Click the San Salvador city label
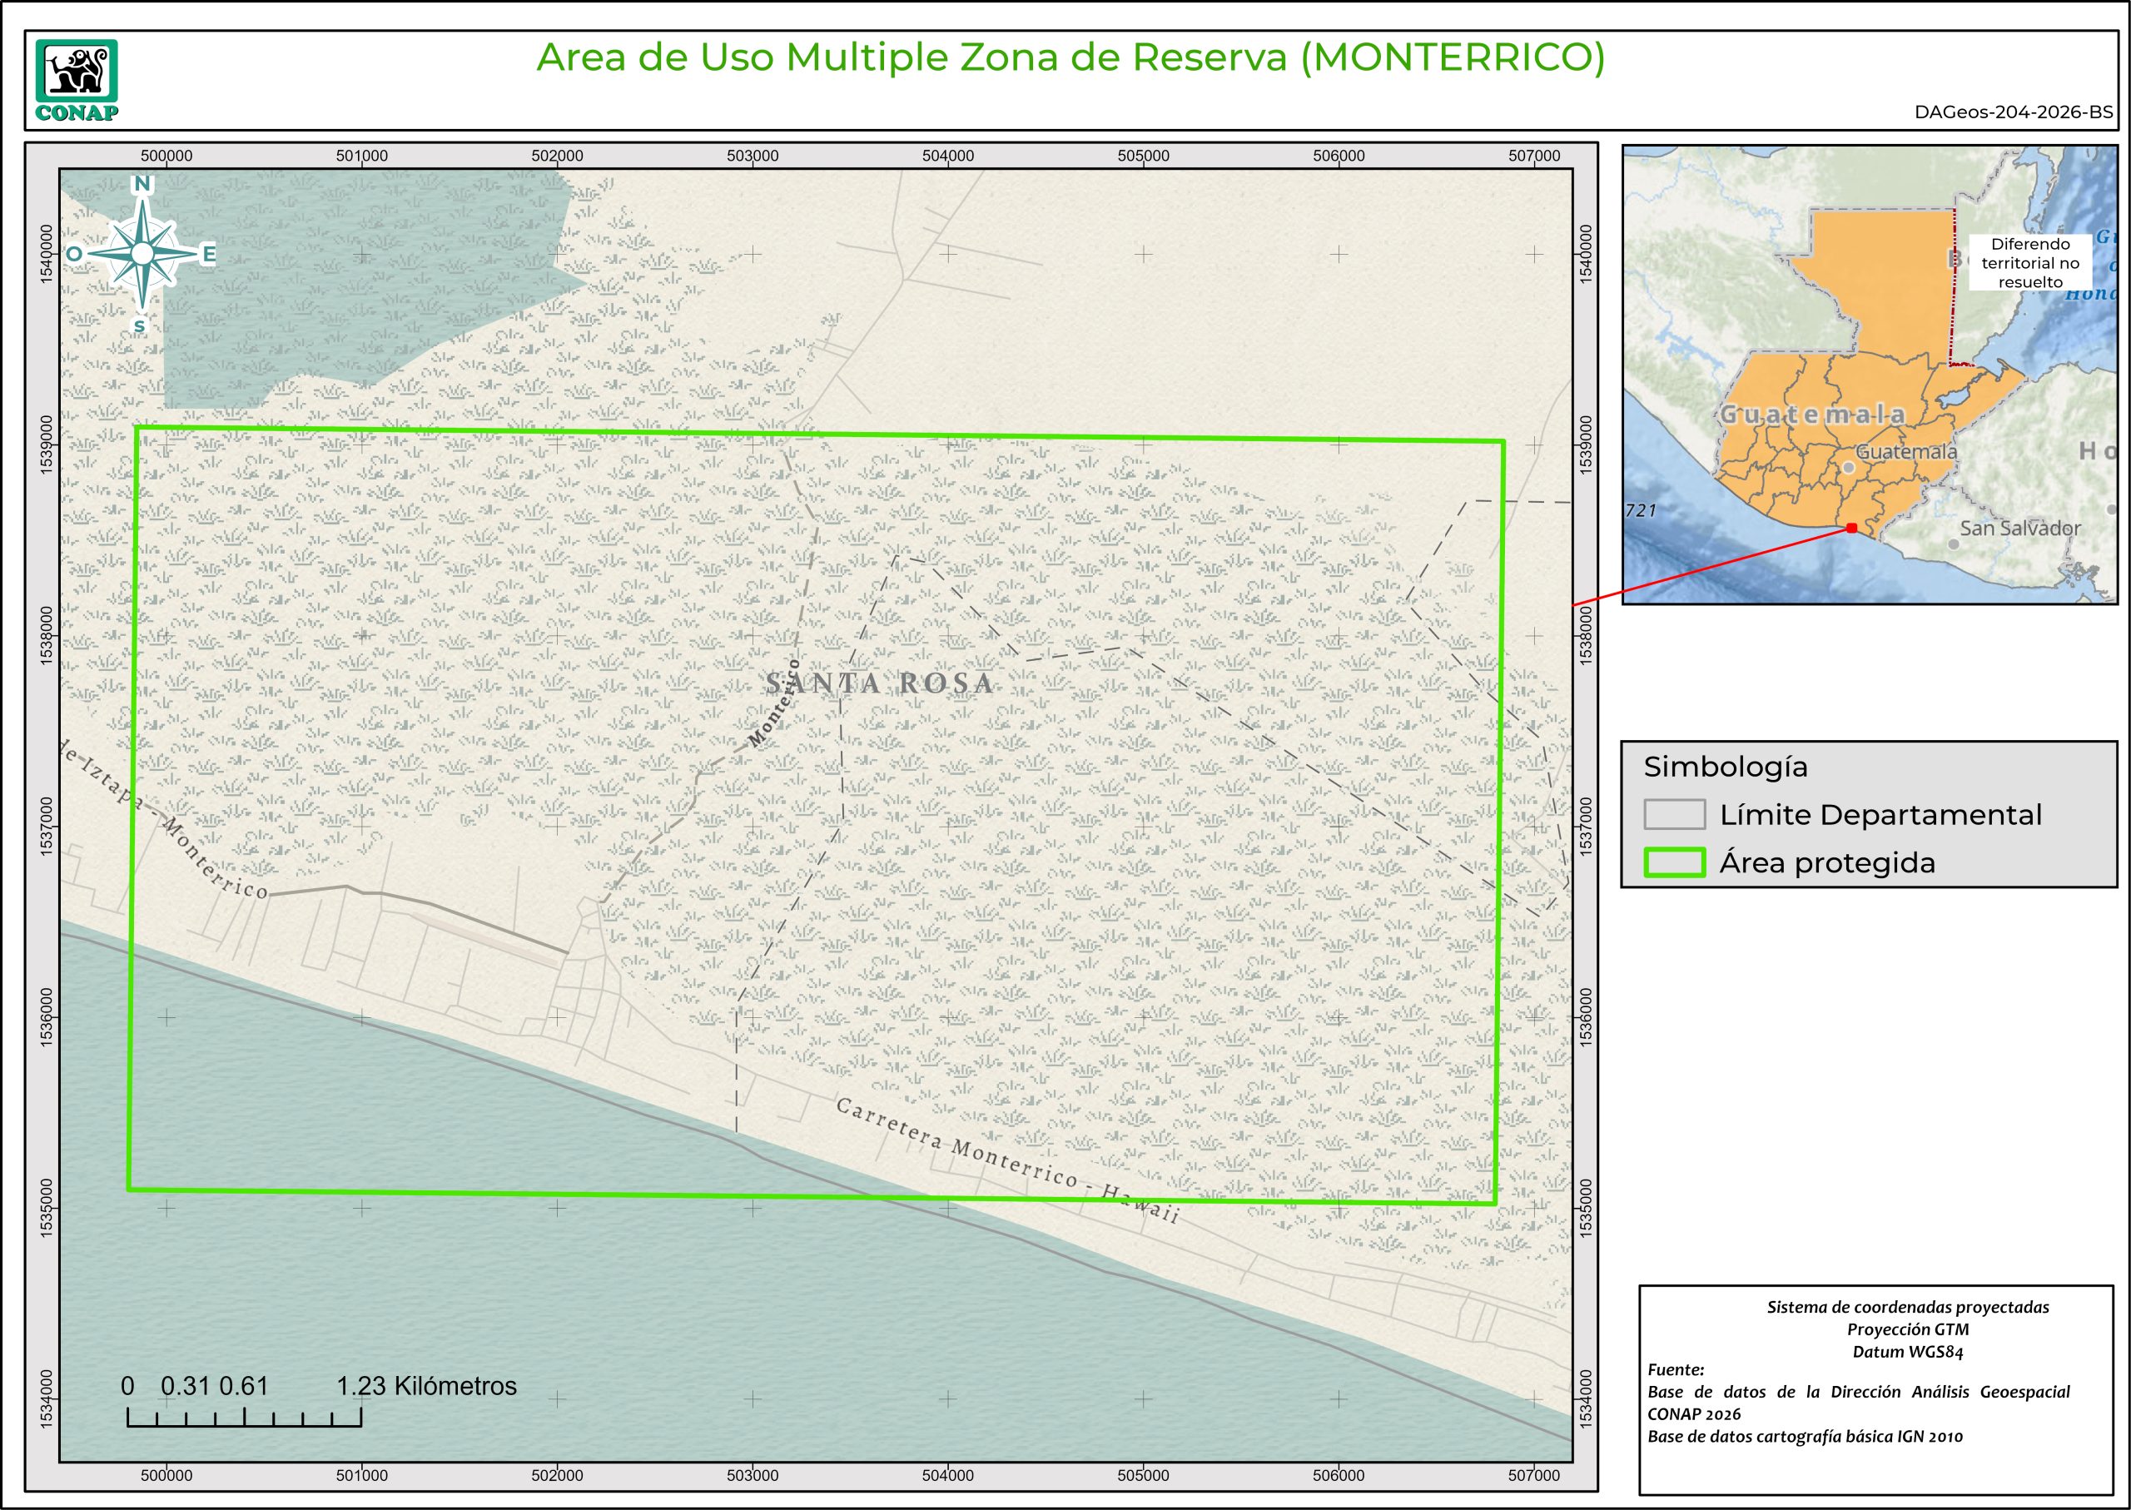The image size is (2131, 1510). (x=2019, y=528)
